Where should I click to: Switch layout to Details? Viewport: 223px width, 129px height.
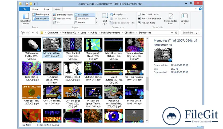click(x=80, y=22)
